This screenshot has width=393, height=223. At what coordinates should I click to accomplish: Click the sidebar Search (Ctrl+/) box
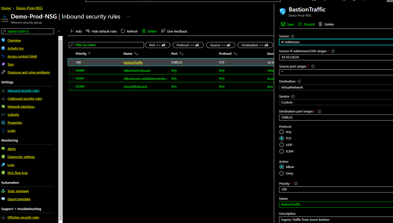tap(28, 31)
